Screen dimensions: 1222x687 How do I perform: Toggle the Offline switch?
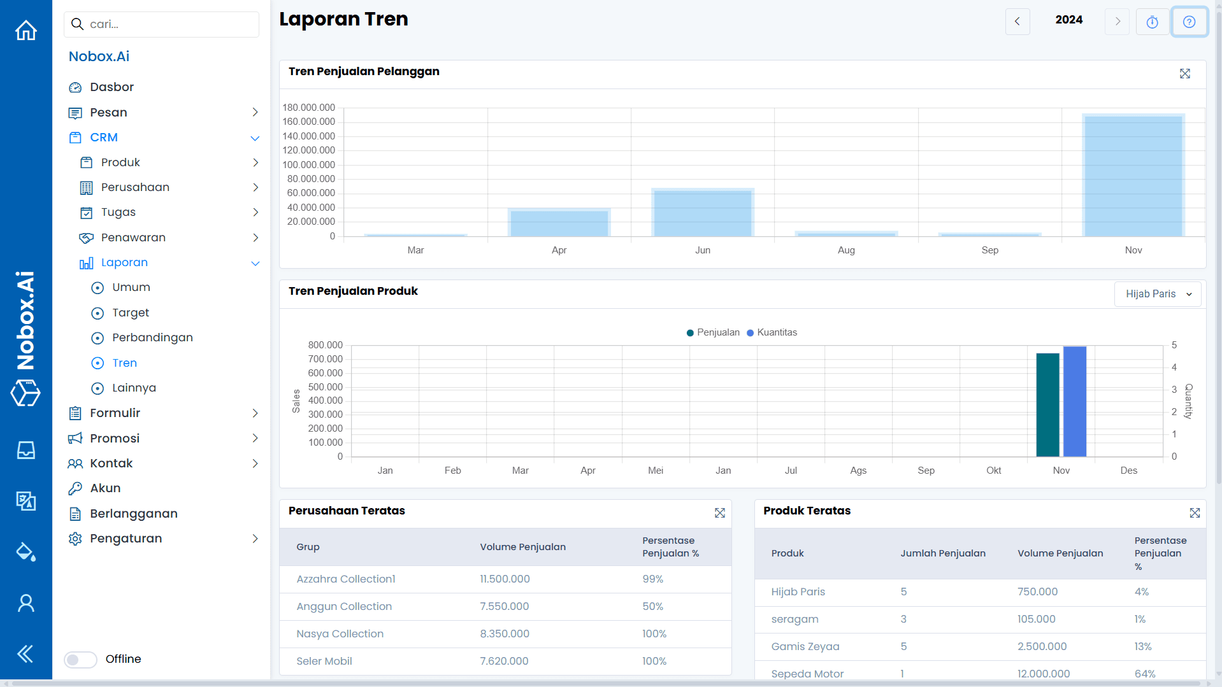tap(80, 660)
